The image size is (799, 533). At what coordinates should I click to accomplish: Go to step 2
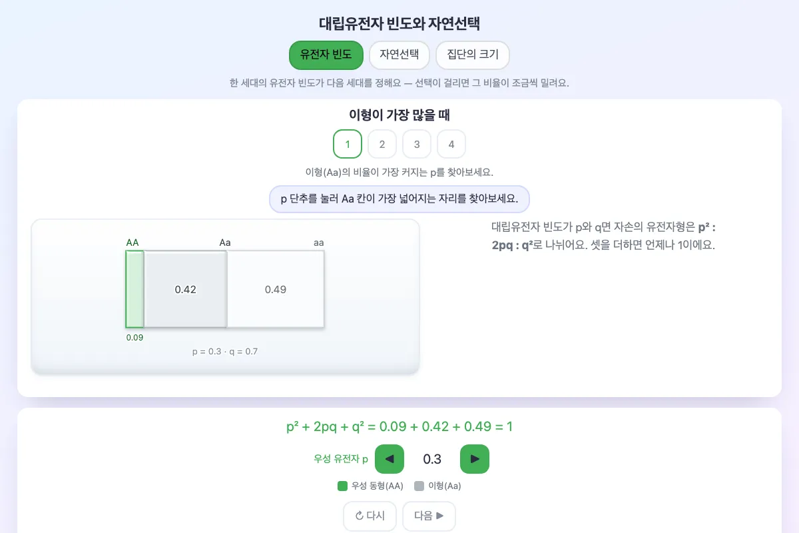(x=382, y=144)
